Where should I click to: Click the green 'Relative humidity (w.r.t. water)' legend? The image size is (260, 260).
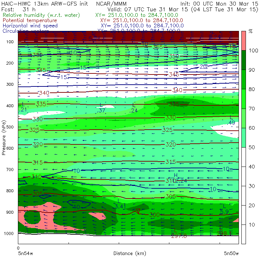click(41, 15)
